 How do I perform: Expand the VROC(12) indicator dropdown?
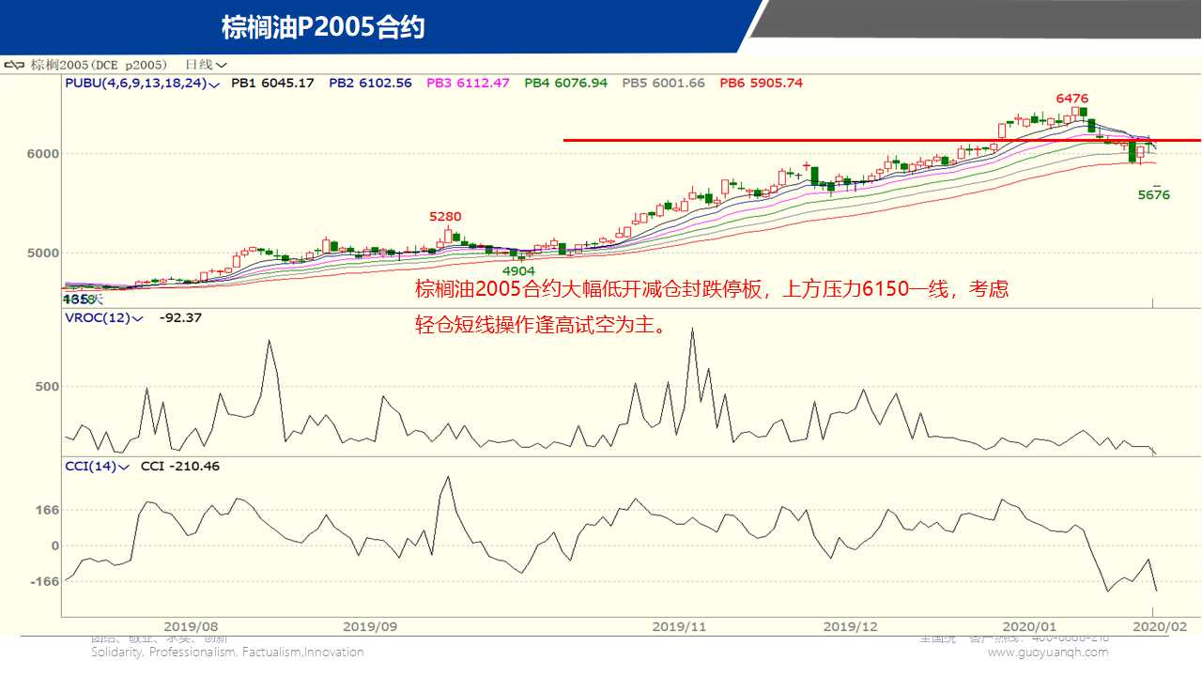(x=137, y=318)
